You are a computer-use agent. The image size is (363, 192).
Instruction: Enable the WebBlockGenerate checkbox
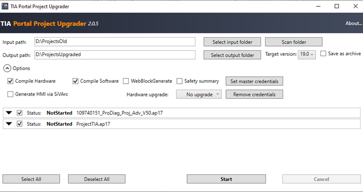(x=126, y=81)
